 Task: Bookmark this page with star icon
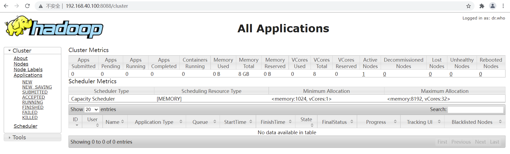pyautogui.click(x=468, y=6)
